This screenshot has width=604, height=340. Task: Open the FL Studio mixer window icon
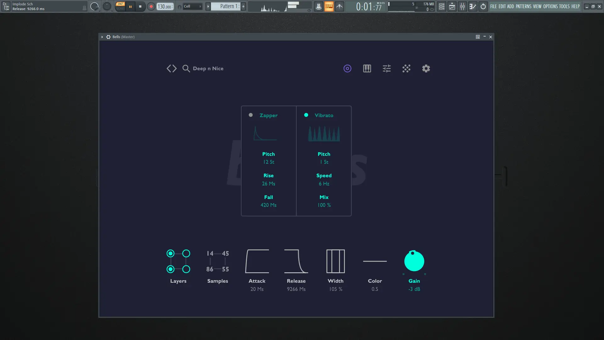click(462, 6)
